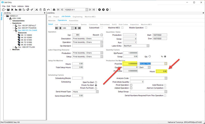This screenshot has width=205, height=124.
Task: Click the Copy toolbar icon
Action: pyautogui.click(x=40, y=10)
